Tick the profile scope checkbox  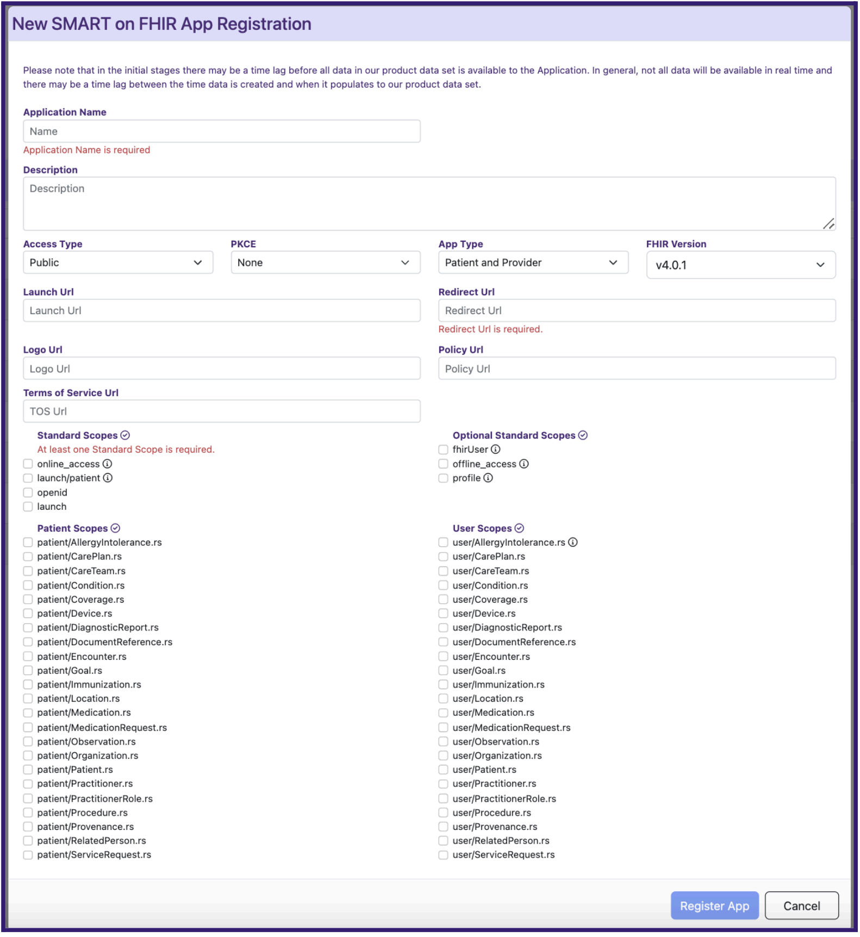[x=444, y=478]
